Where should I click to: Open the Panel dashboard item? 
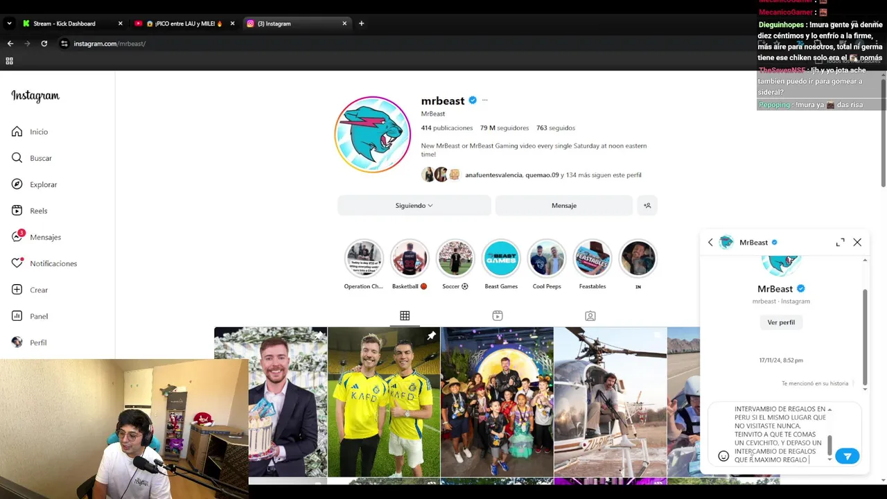(30, 316)
